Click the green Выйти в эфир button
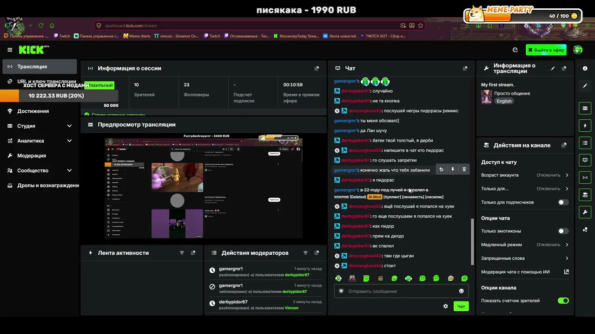This screenshot has width=595, height=334. point(546,50)
